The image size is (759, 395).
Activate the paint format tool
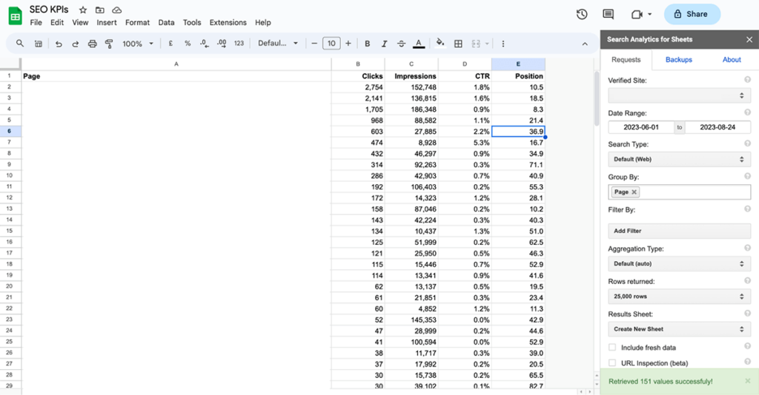[109, 44]
